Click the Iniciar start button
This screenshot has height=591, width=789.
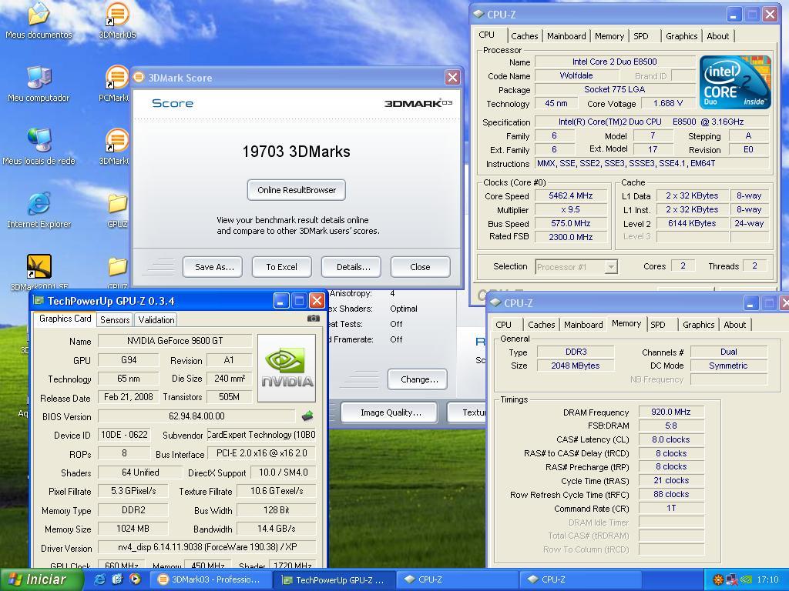point(42,579)
